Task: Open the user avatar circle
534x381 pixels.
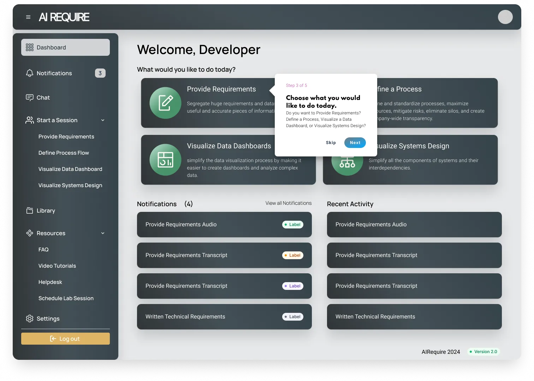Action: tap(505, 17)
